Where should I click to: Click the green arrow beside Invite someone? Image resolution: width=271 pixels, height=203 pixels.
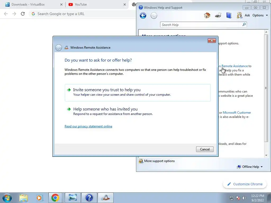69,90
